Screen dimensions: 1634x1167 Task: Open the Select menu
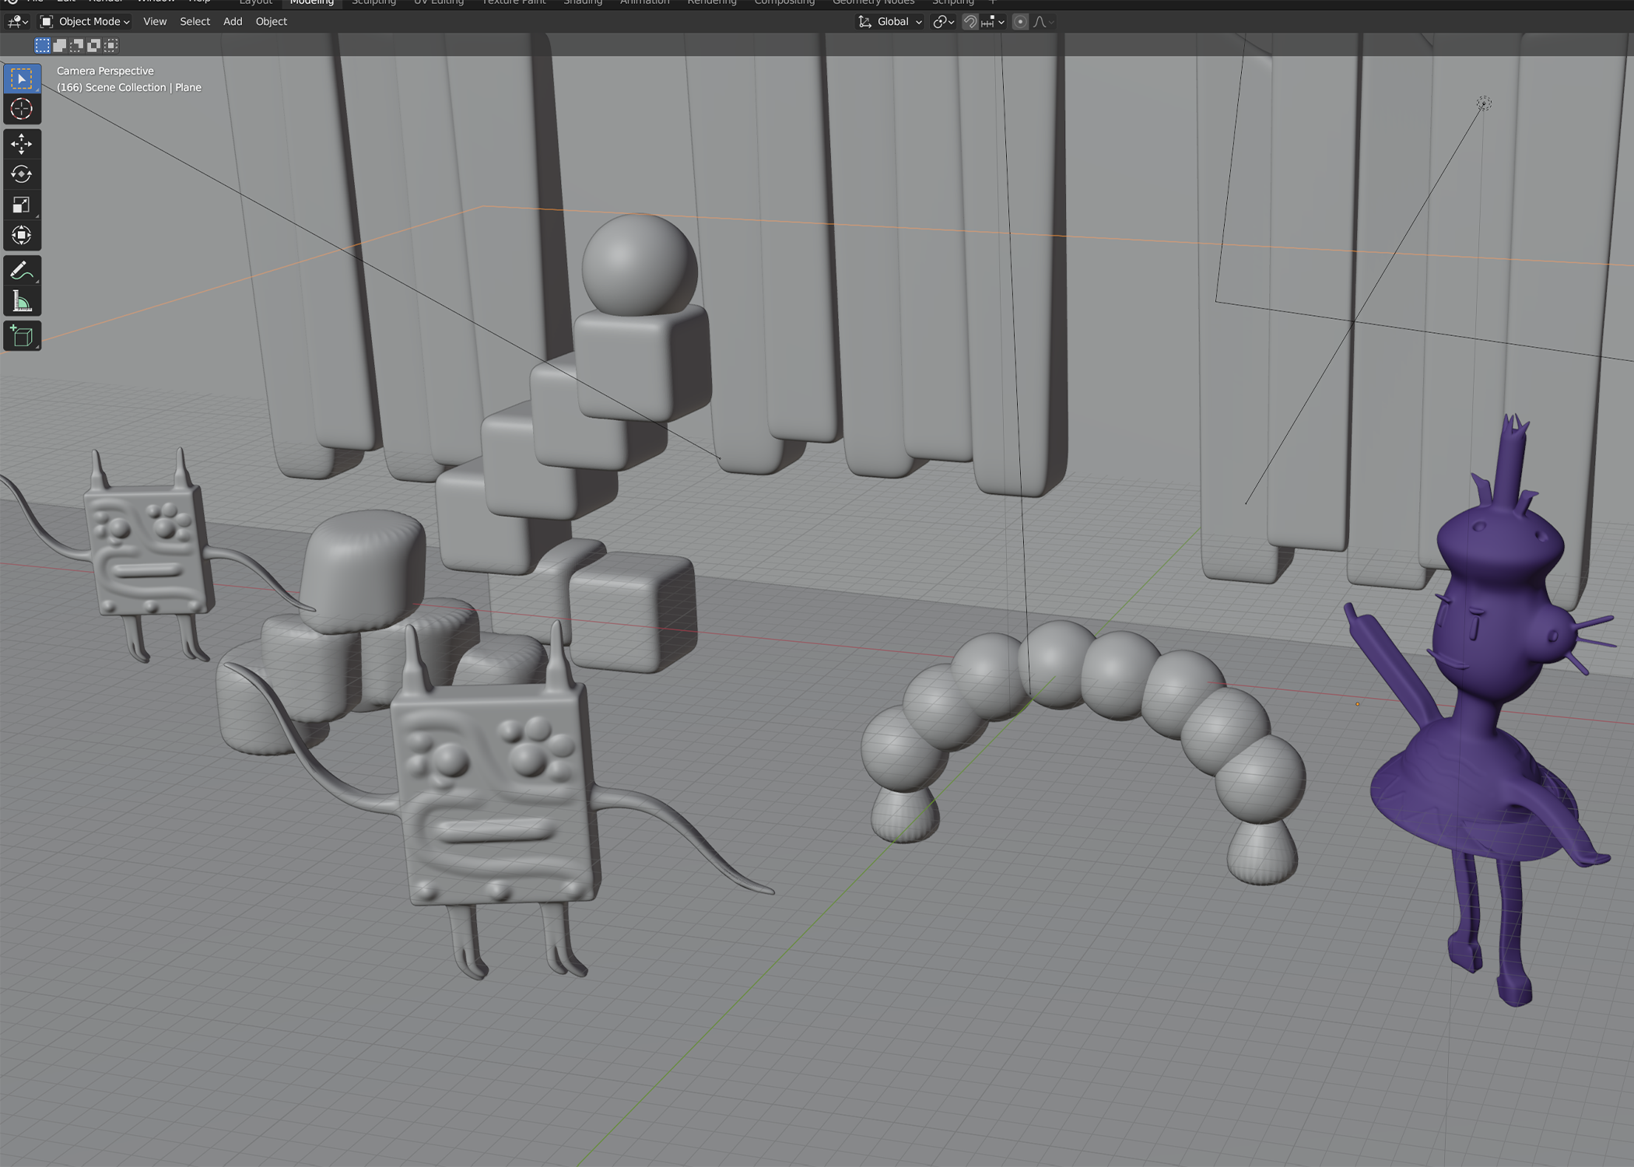click(x=195, y=22)
